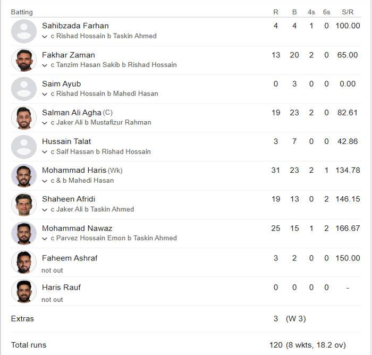Click Mohammad Haris's player photo
This screenshot has height=355, width=372.
click(x=24, y=175)
